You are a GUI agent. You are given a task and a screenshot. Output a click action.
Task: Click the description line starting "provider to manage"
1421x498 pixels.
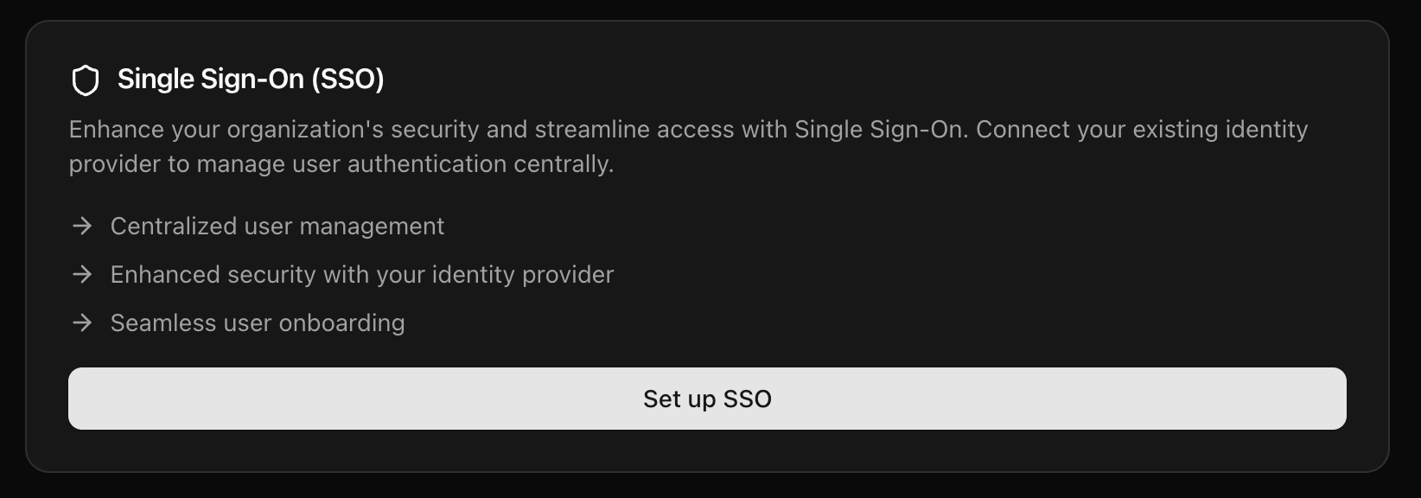[341, 164]
